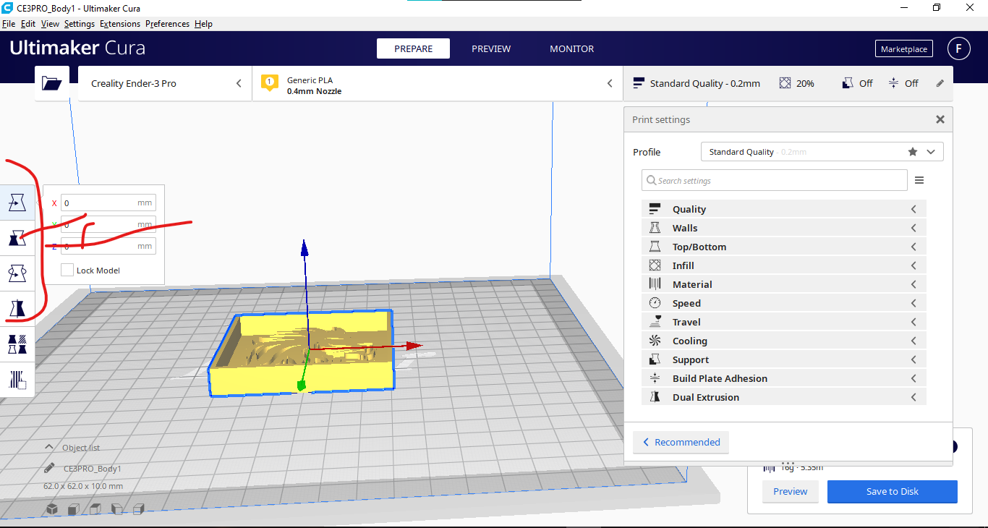Screen dimensions: 988x528
Task: Select the Move tool in left toolbar
Action: 17,203
